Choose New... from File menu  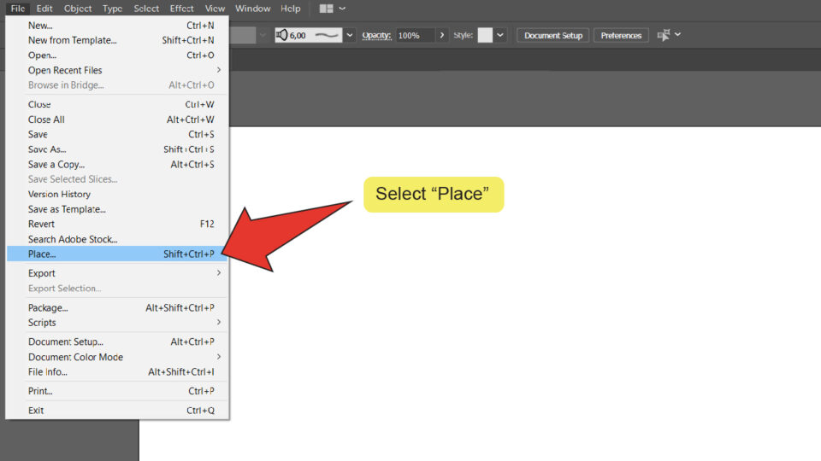118,25
